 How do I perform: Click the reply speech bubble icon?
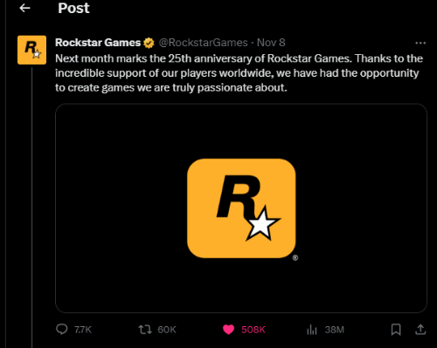[x=61, y=330]
